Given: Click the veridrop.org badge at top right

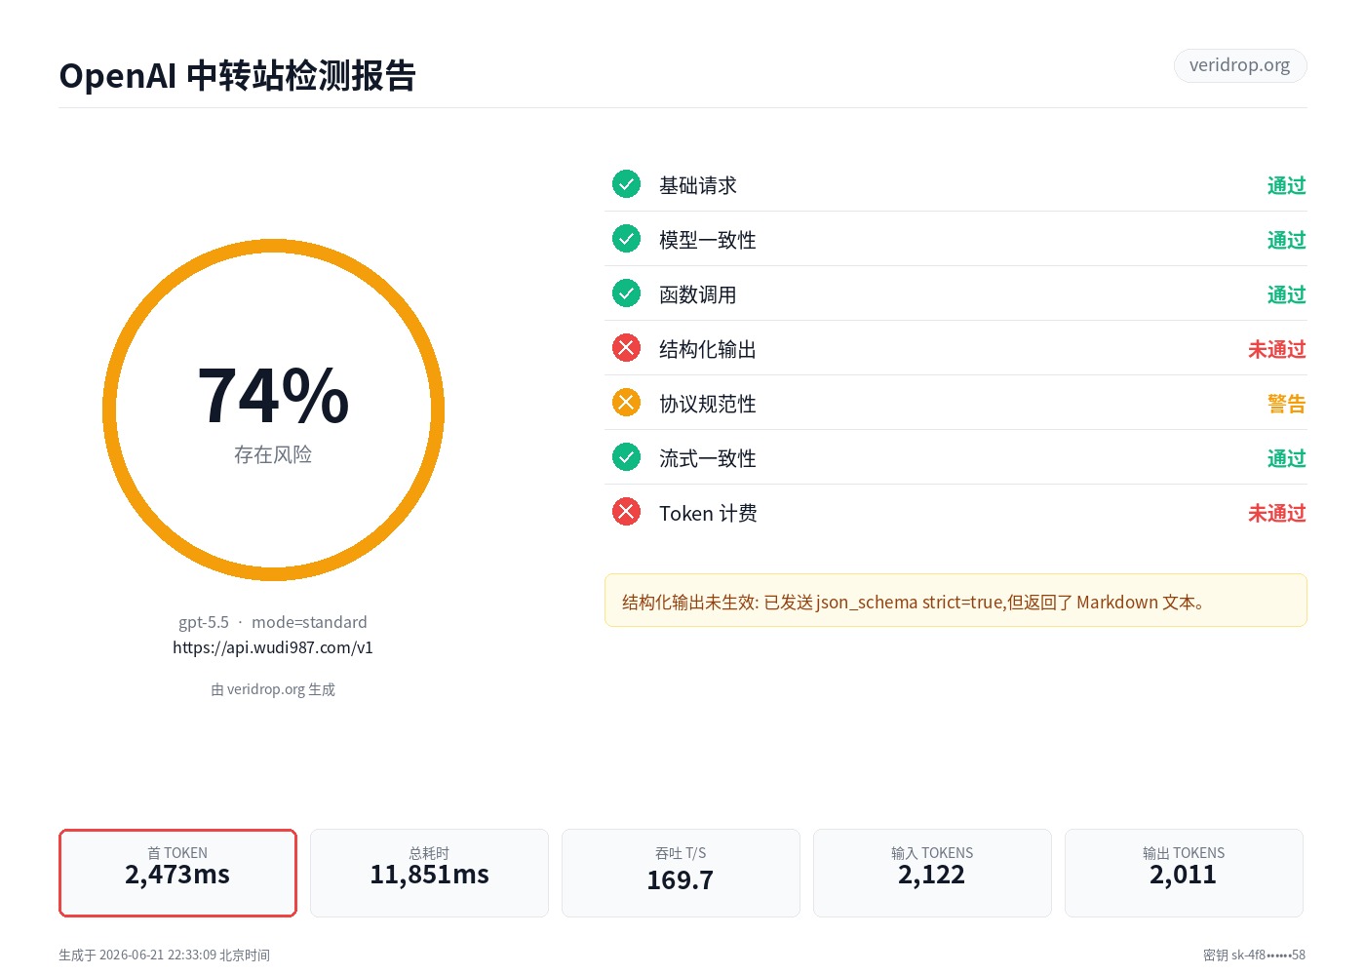Looking at the screenshot, I should [1239, 65].
